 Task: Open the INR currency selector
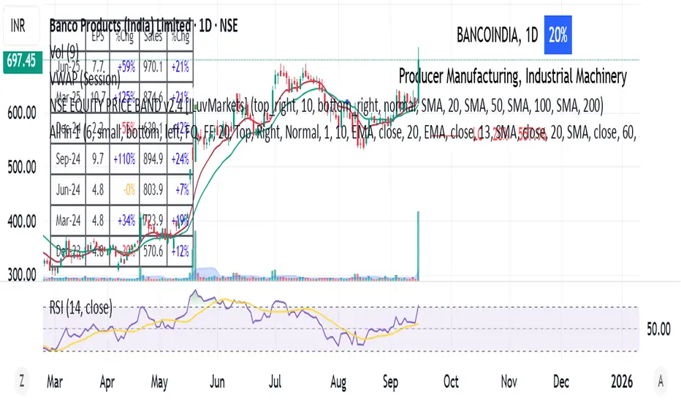click(x=21, y=26)
